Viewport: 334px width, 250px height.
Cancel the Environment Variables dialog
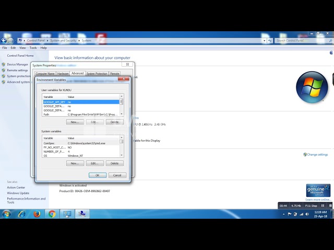click(117, 175)
